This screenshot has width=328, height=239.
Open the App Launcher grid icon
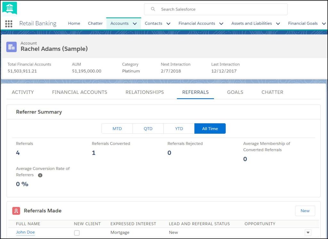tap(9, 23)
